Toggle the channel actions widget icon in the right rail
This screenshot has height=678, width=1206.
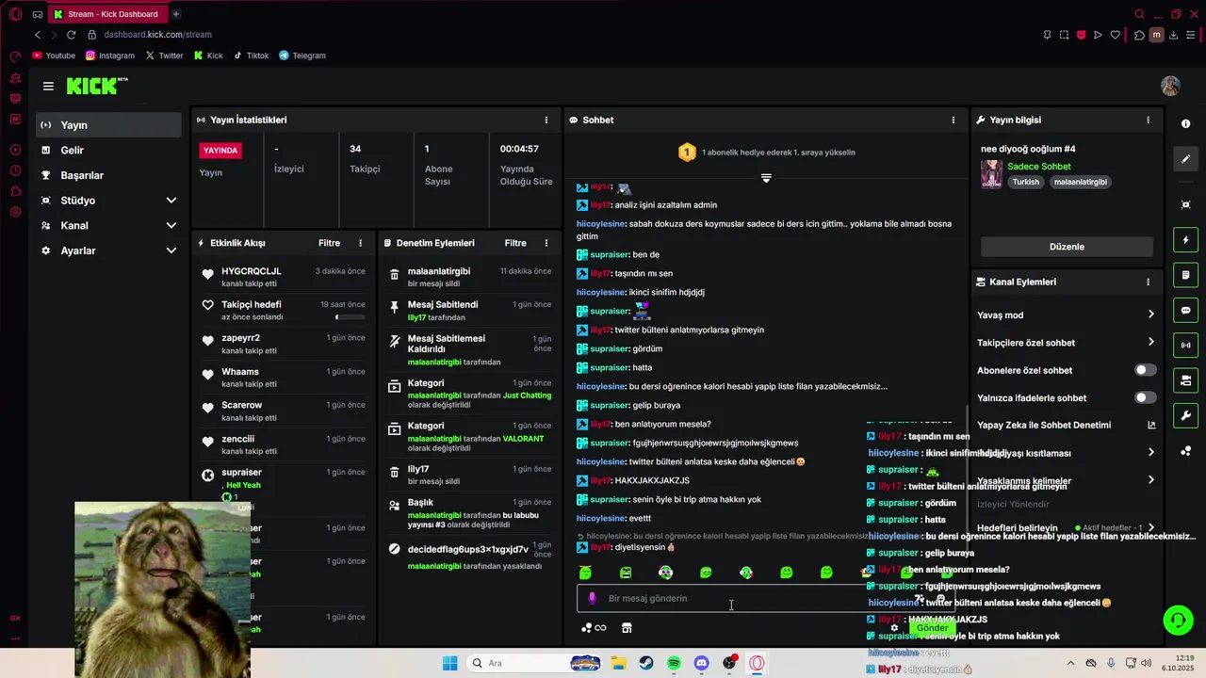(1185, 380)
